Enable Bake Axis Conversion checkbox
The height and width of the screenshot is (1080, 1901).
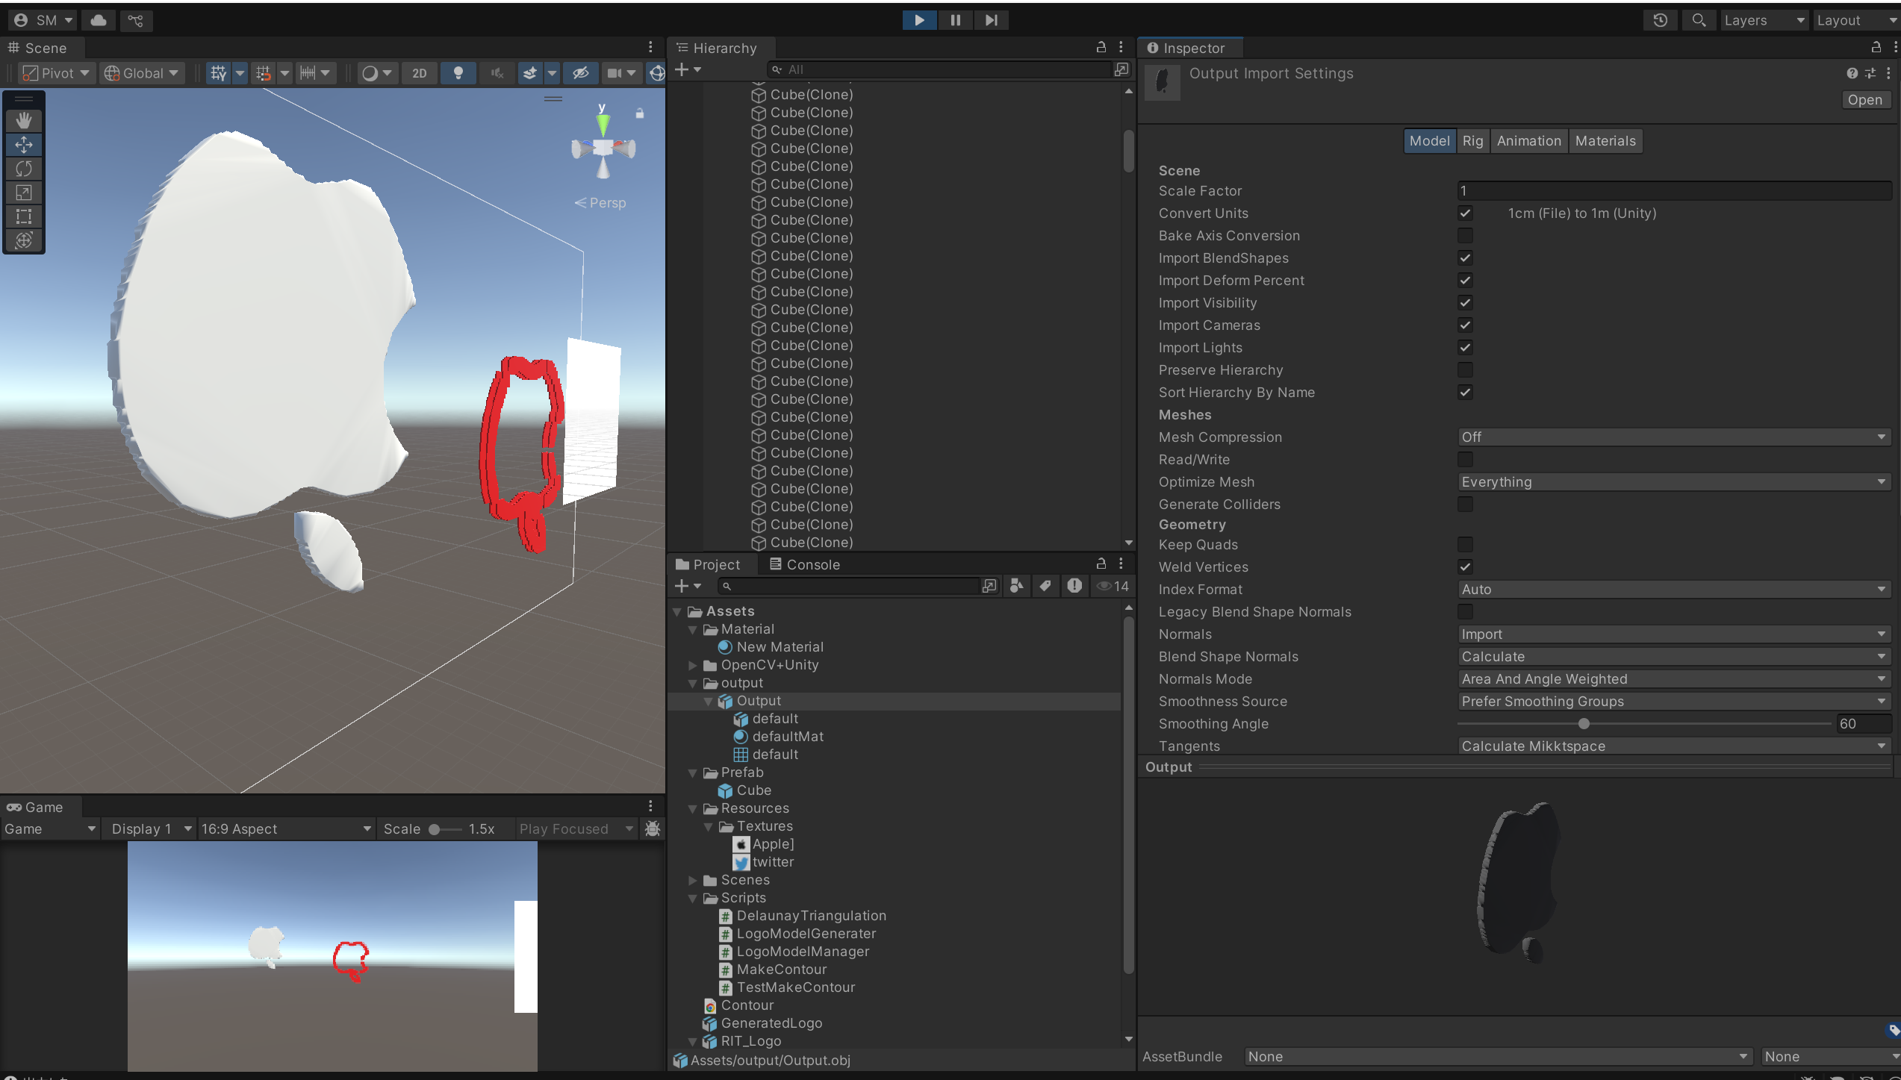click(x=1465, y=236)
